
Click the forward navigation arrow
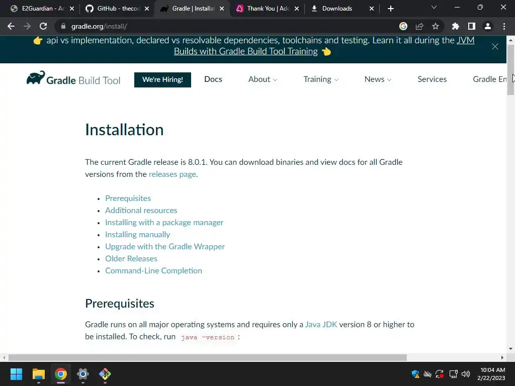click(27, 26)
